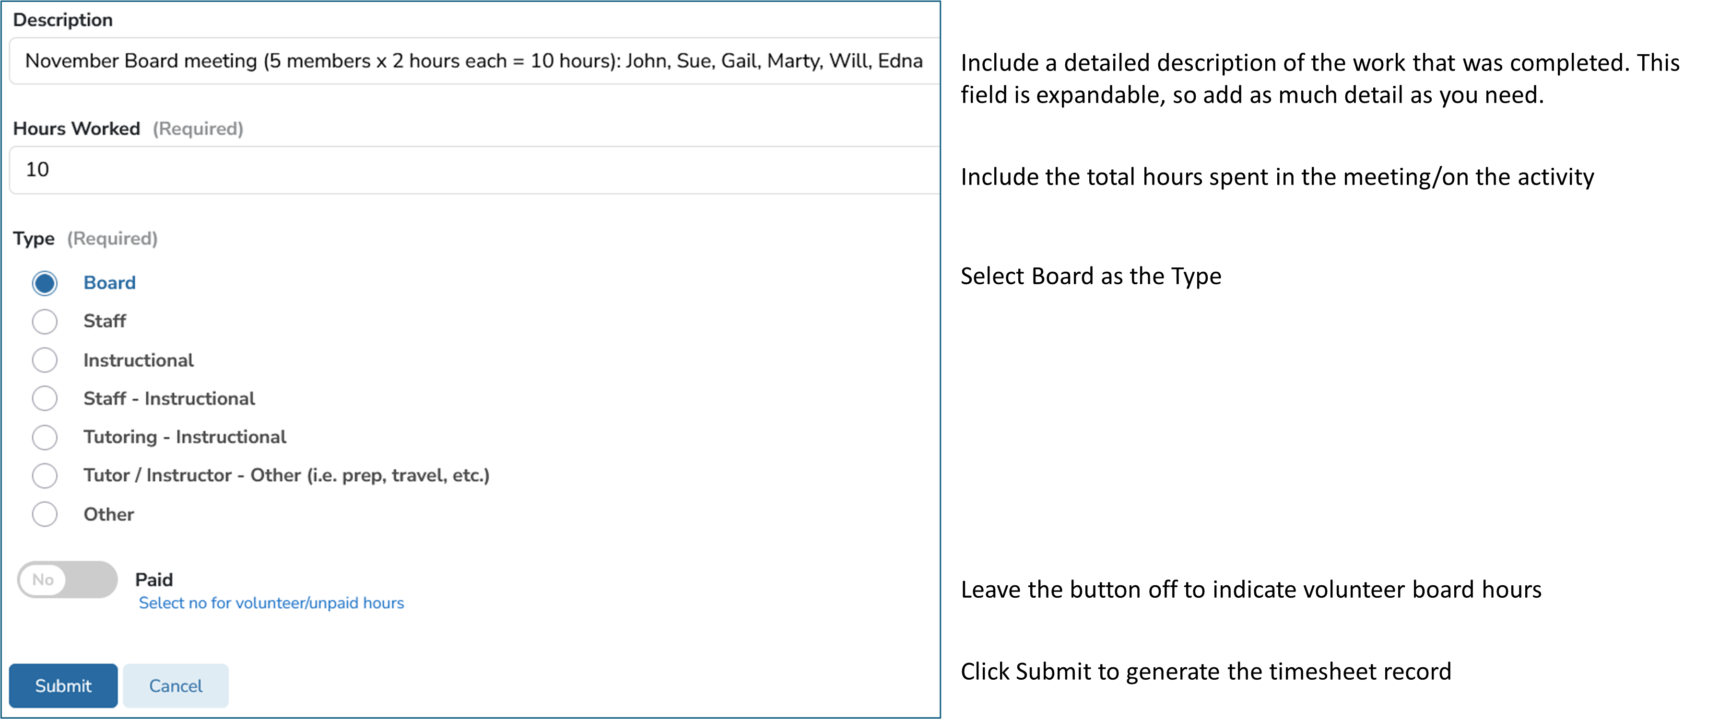Click the Cancel button

click(x=176, y=686)
